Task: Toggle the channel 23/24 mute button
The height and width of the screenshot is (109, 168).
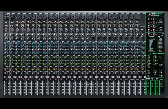Action: [127, 77]
